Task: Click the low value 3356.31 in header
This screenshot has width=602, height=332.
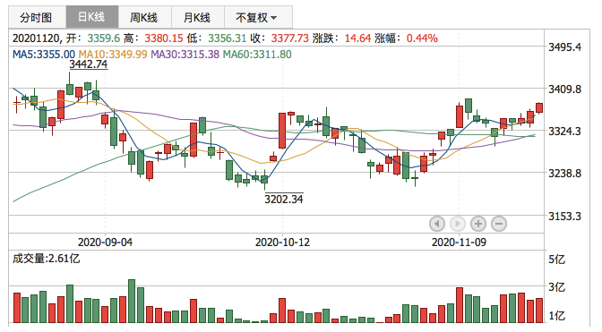Action: [x=228, y=38]
